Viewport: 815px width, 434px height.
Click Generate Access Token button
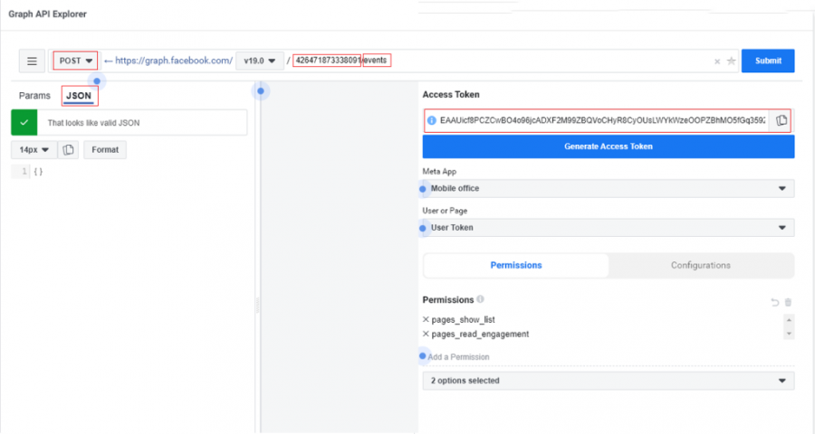pyautogui.click(x=609, y=146)
